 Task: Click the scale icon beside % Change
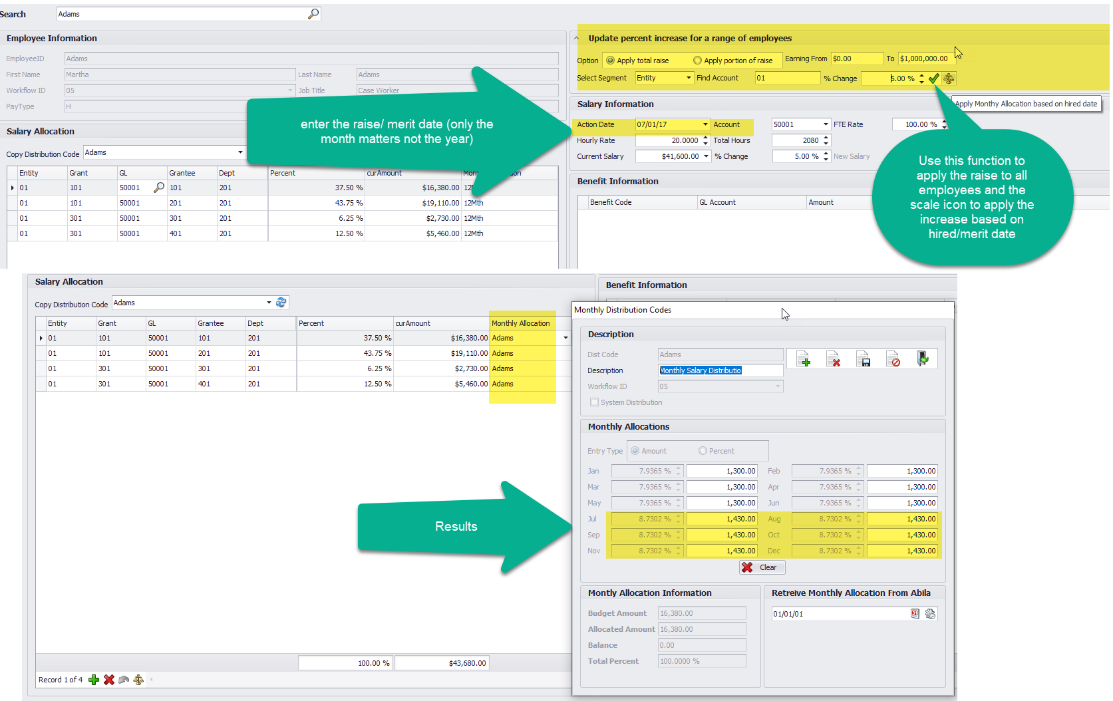pyautogui.click(x=949, y=78)
